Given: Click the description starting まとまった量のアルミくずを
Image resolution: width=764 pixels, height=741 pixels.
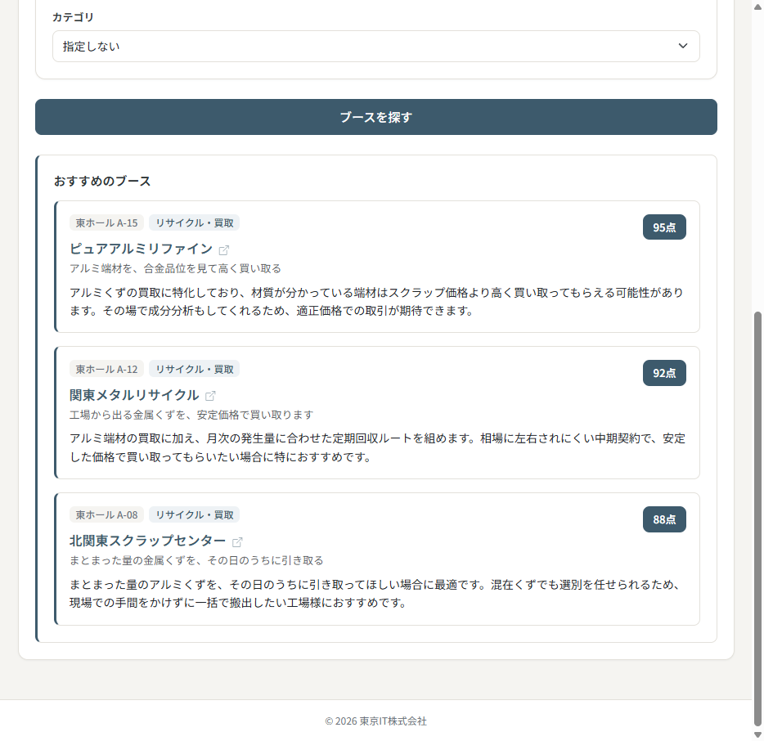Looking at the screenshot, I should point(376,594).
